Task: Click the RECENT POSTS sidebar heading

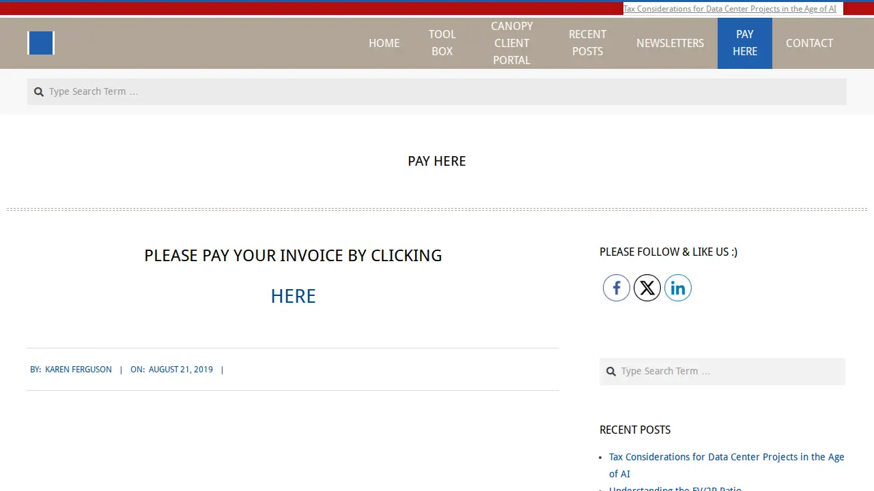Action: tap(635, 430)
